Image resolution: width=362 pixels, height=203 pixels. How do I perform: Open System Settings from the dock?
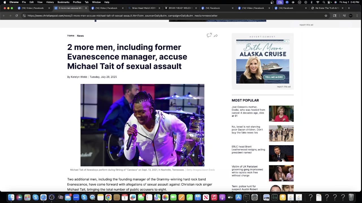click(x=255, y=197)
